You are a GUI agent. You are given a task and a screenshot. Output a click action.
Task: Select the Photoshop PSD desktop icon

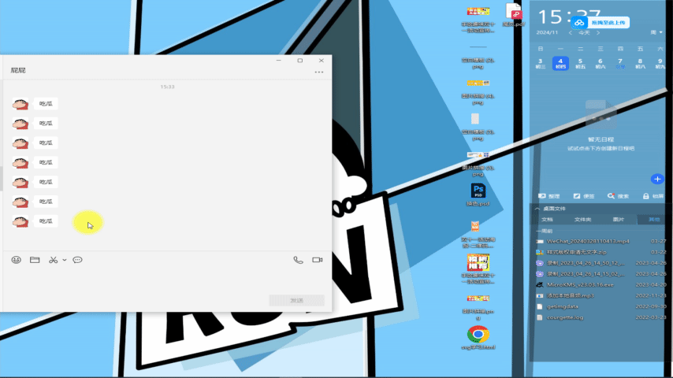[478, 195]
